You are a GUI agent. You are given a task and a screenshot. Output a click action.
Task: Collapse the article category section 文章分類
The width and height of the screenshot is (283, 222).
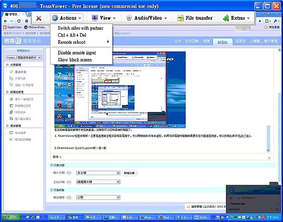pos(51,165)
